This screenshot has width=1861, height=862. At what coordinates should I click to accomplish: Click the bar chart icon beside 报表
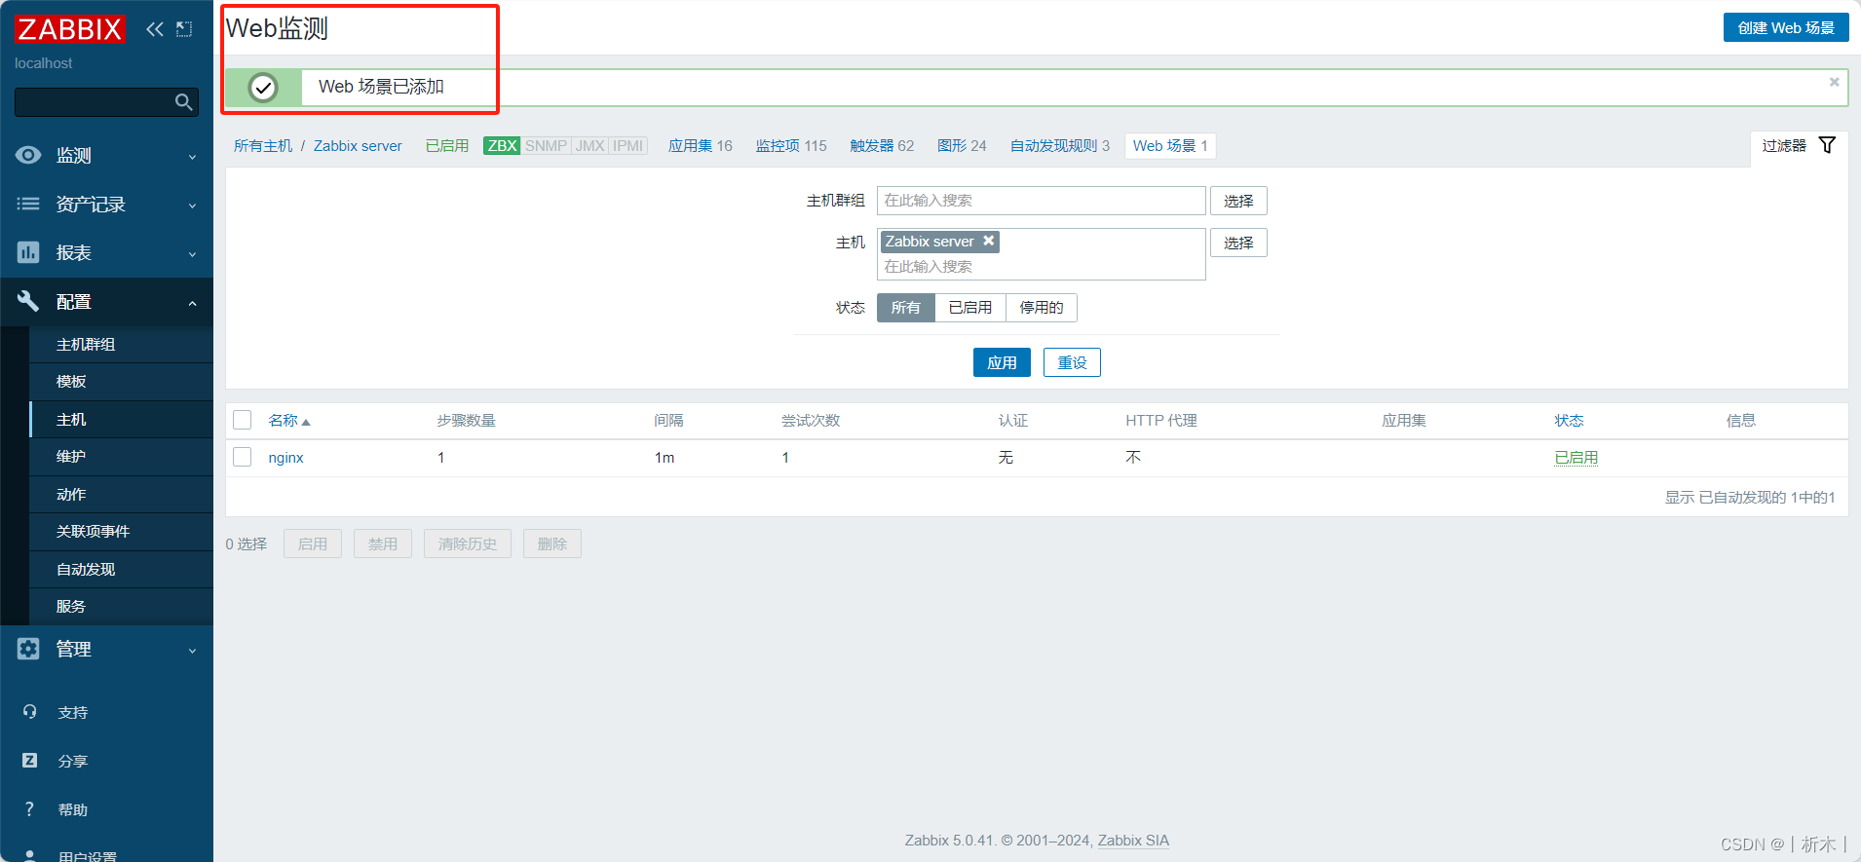pos(28,252)
